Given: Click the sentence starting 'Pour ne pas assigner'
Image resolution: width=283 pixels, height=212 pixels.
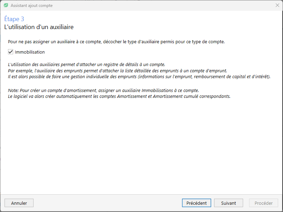Looking at the screenshot, I should pyautogui.click(x=116, y=42).
